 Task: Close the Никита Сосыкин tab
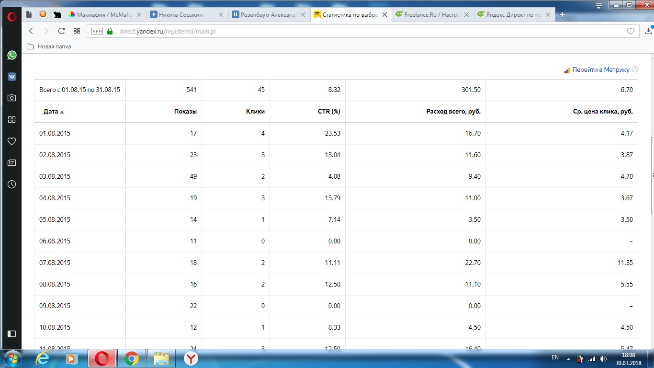click(221, 15)
